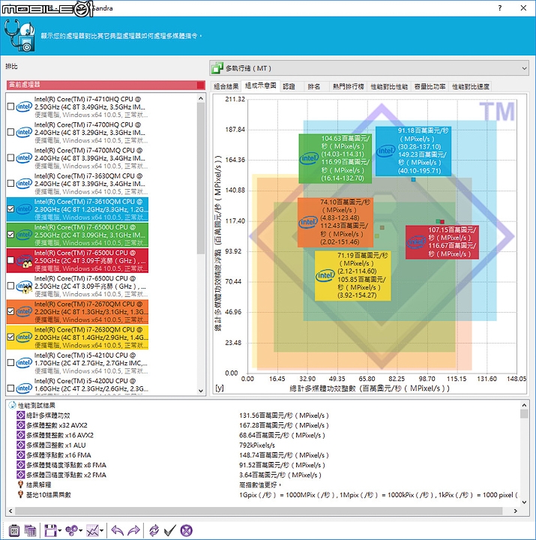Image resolution: width=536 pixels, height=540 pixels.
Task: Click the blue 91.18 chart label box
Action: [x=413, y=151]
